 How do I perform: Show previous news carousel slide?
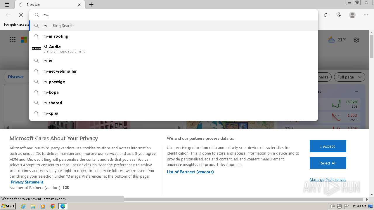(x=8, y=127)
